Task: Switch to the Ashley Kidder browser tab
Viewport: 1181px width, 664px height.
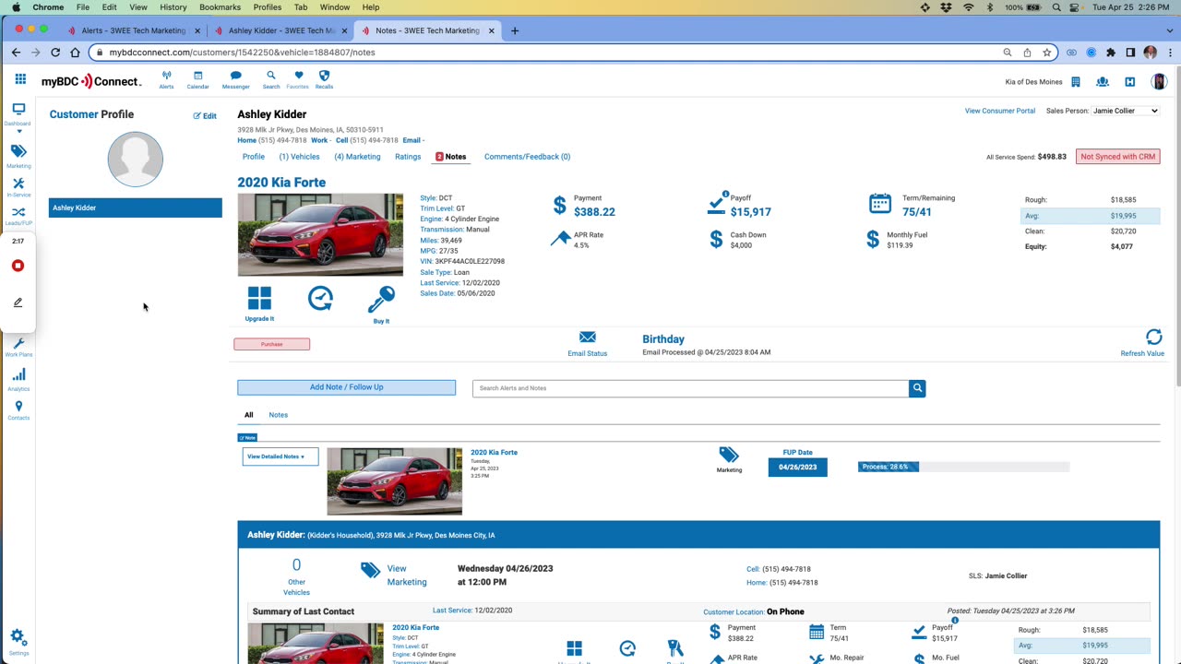Action: point(281,30)
